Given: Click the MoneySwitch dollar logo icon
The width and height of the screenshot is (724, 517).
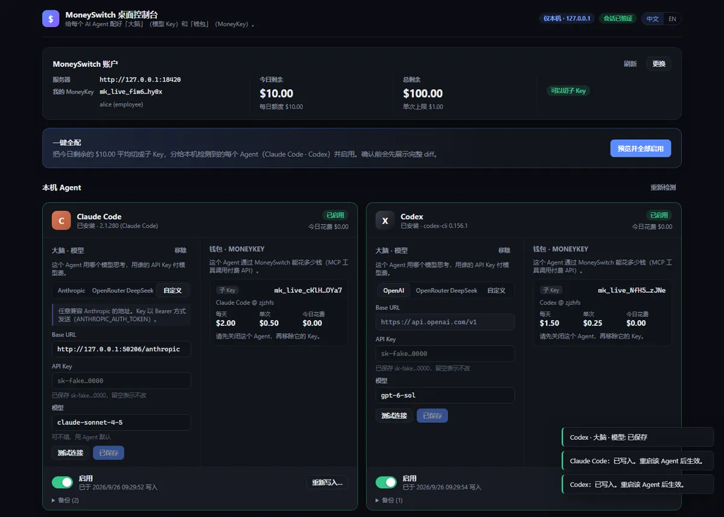Looking at the screenshot, I should 51,19.
